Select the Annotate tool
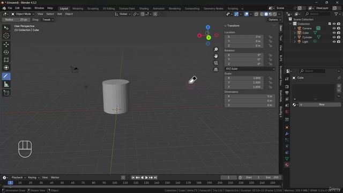This screenshot has height=193, width=343. tap(6, 76)
